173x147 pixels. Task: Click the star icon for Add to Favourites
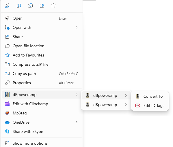pos(7,55)
